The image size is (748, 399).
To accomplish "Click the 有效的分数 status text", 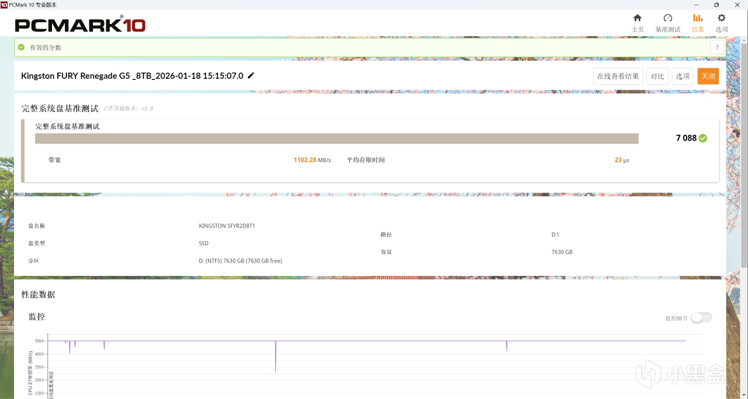I will (46, 48).
